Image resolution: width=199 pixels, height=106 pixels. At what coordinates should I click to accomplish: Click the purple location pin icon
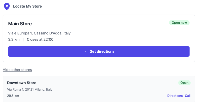pos(7,6)
